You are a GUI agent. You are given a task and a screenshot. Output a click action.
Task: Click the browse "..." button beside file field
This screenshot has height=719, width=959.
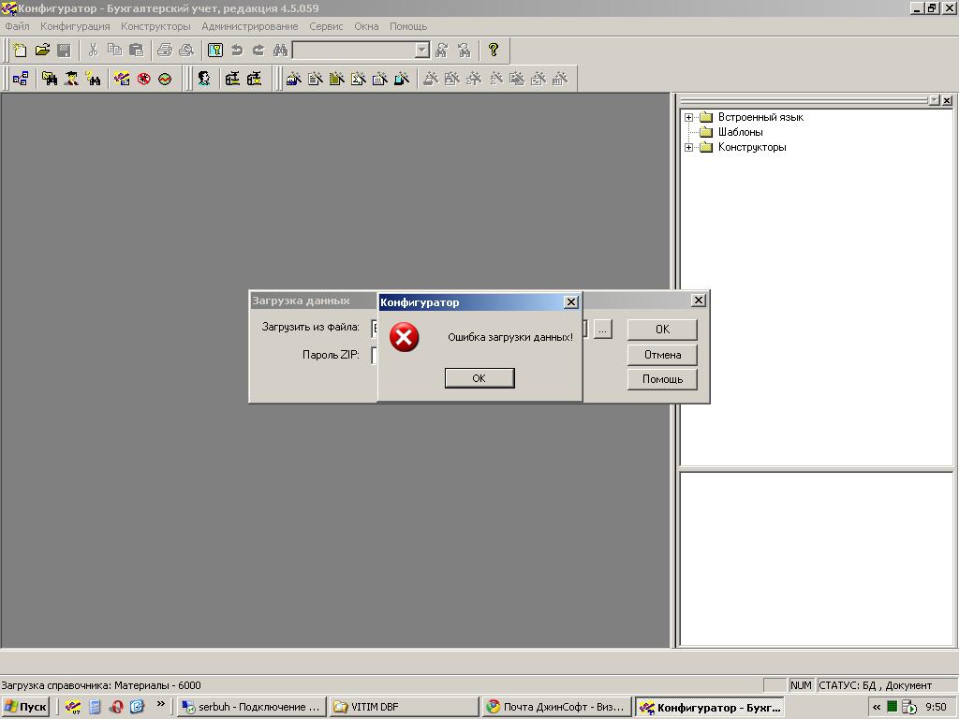point(602,330)
